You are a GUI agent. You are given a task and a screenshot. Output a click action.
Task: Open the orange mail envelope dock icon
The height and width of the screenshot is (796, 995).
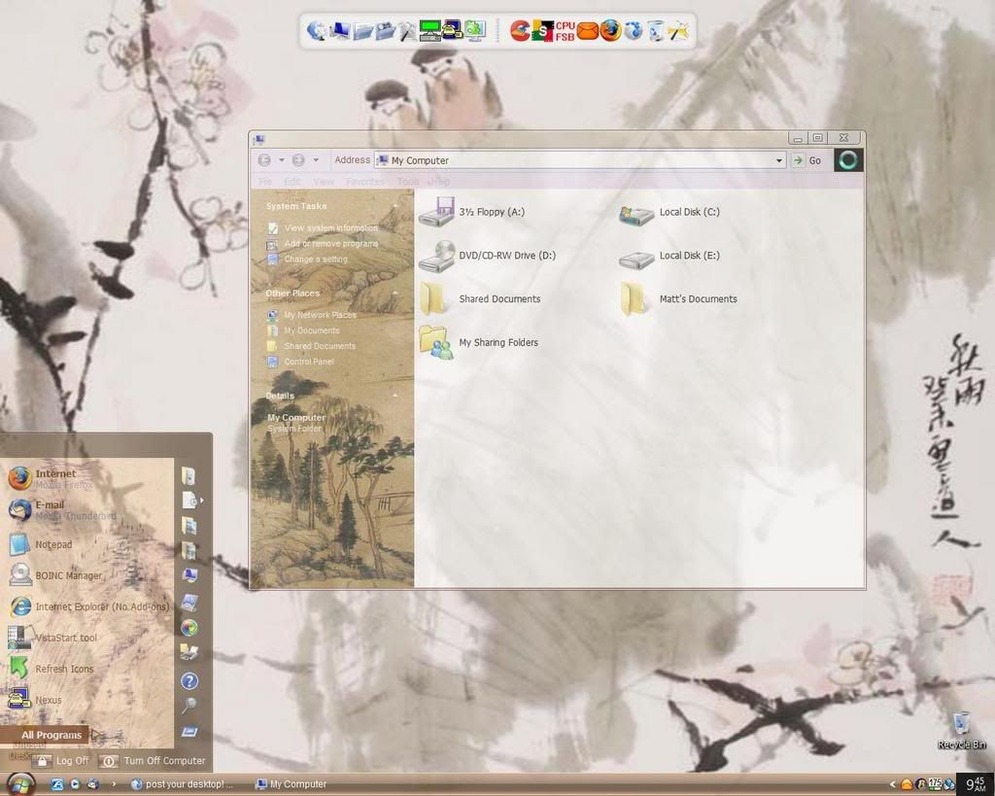(x=588, y=31)
